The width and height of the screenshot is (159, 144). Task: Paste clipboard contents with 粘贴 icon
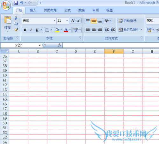[x=7, y=20]
